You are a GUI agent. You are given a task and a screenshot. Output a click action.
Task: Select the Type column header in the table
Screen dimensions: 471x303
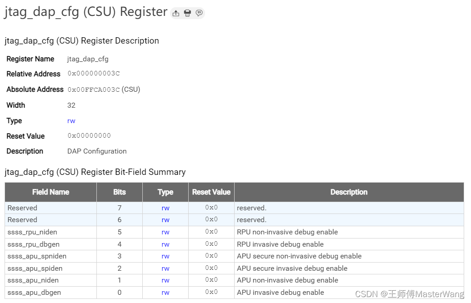point(165,192)
